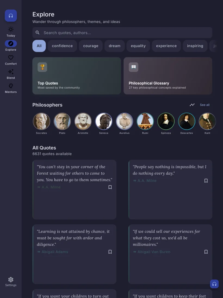Open the Settings gear icon
The height and width of the screenshot is (298, 223).
click(x=11, y=279)
